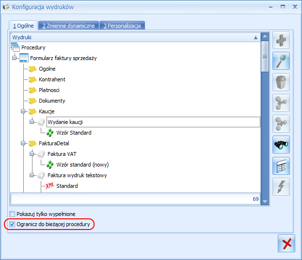Viewport: 302px width, 260px height.
Task: Open the 3 Personalizacja tab
Action: point(122,26)
